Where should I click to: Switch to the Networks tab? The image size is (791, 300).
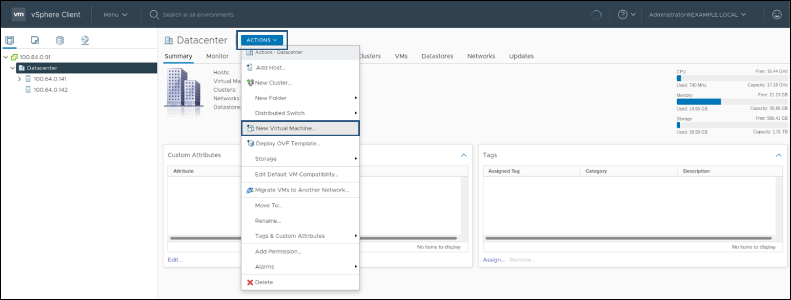pos(481,56)
